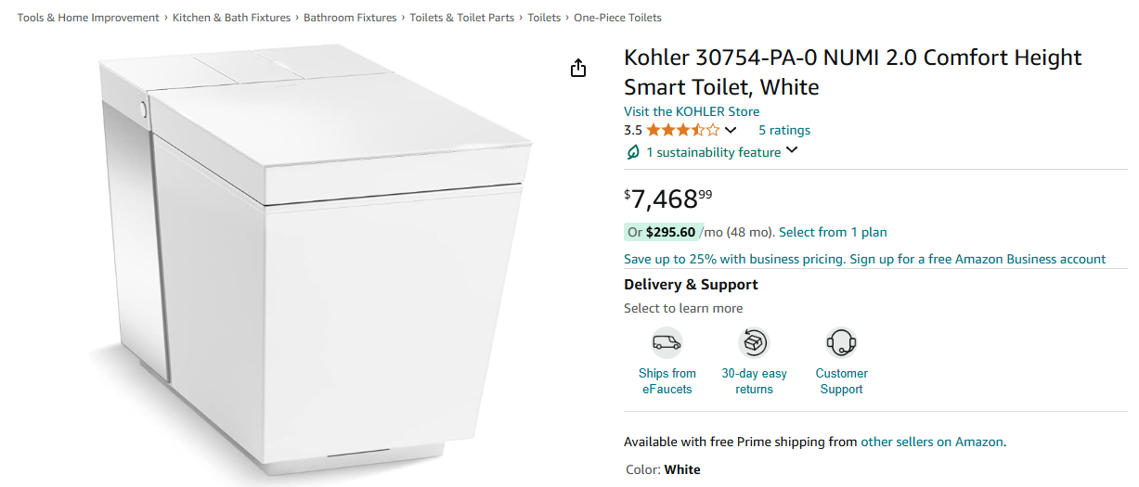Open Tools & Home Improvement breadcrumb
This screenshot has height=487, width=1139.
point(88,18)
